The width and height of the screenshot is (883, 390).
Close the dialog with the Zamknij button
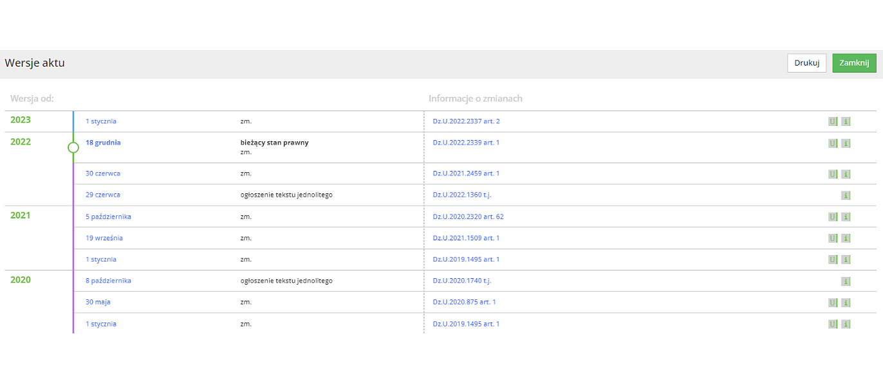pyautogui.click(x=854, y=63)
